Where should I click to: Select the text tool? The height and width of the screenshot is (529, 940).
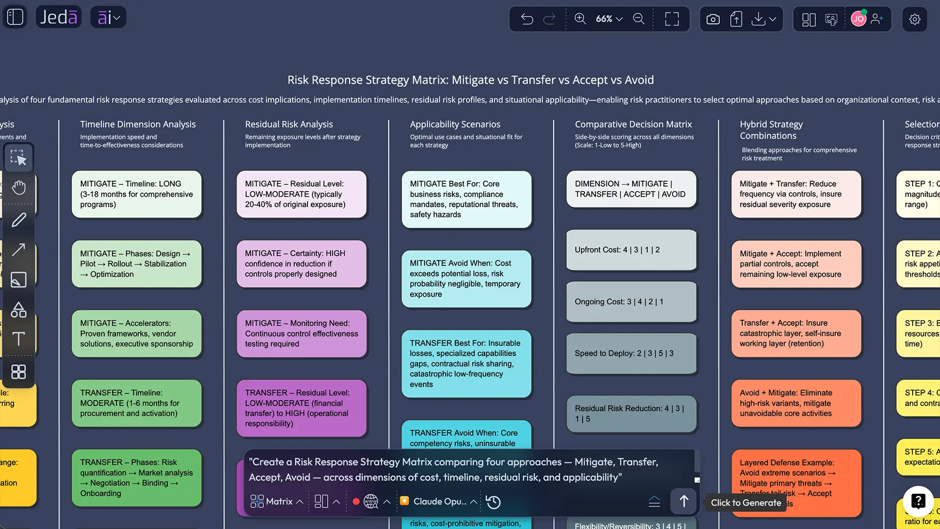click(x=19, y=339)
